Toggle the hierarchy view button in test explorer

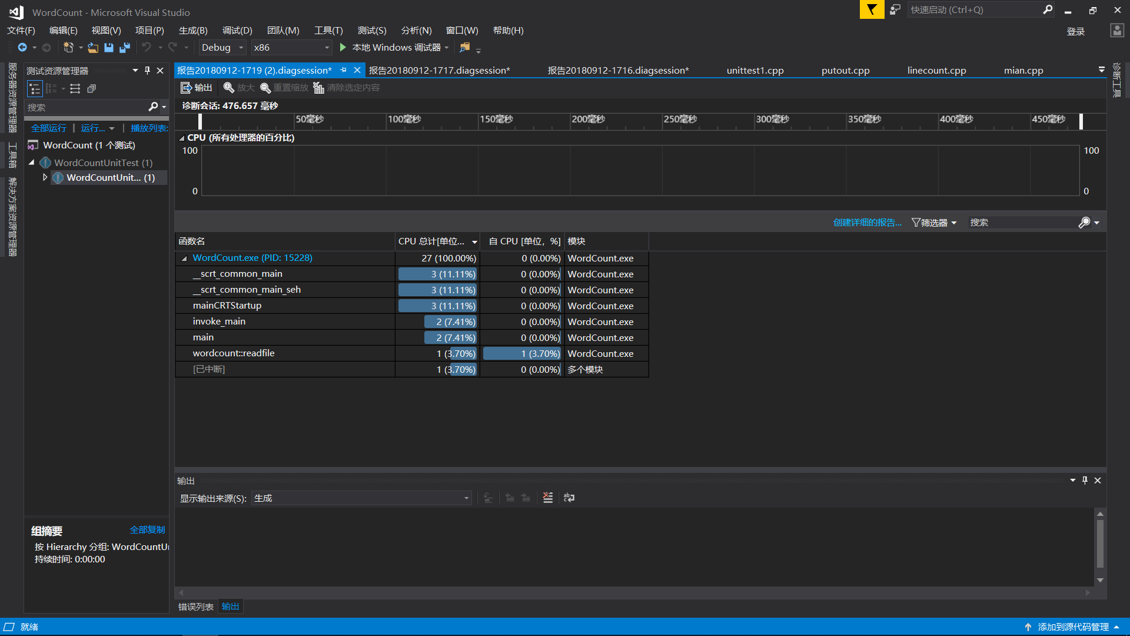[x=35, y=89]
